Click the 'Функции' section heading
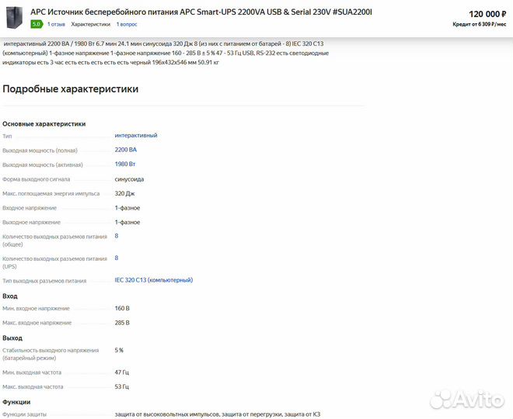Viewport: 513px width, 419px height. click(16, 402)
